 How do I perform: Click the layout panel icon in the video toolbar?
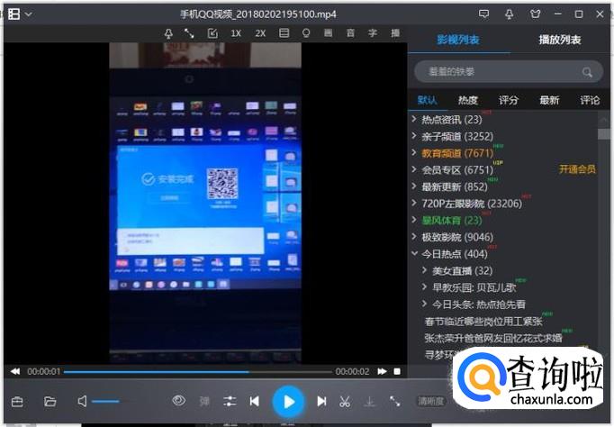point(284,33)
